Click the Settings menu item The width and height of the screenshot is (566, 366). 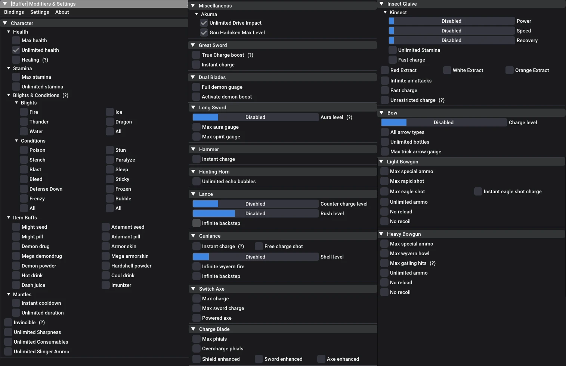pos(40,12)
